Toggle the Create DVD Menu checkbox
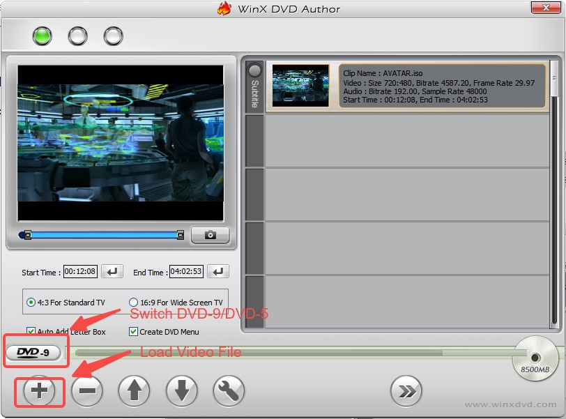The height and width of the screenshot is (419, 566). (133, 331)
